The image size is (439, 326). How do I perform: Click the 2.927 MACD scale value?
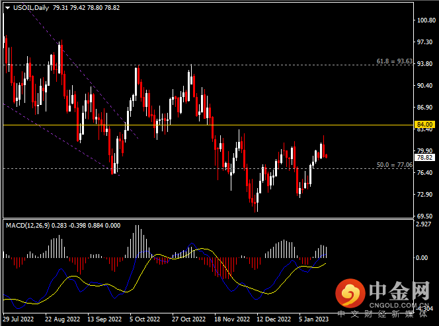424,224
